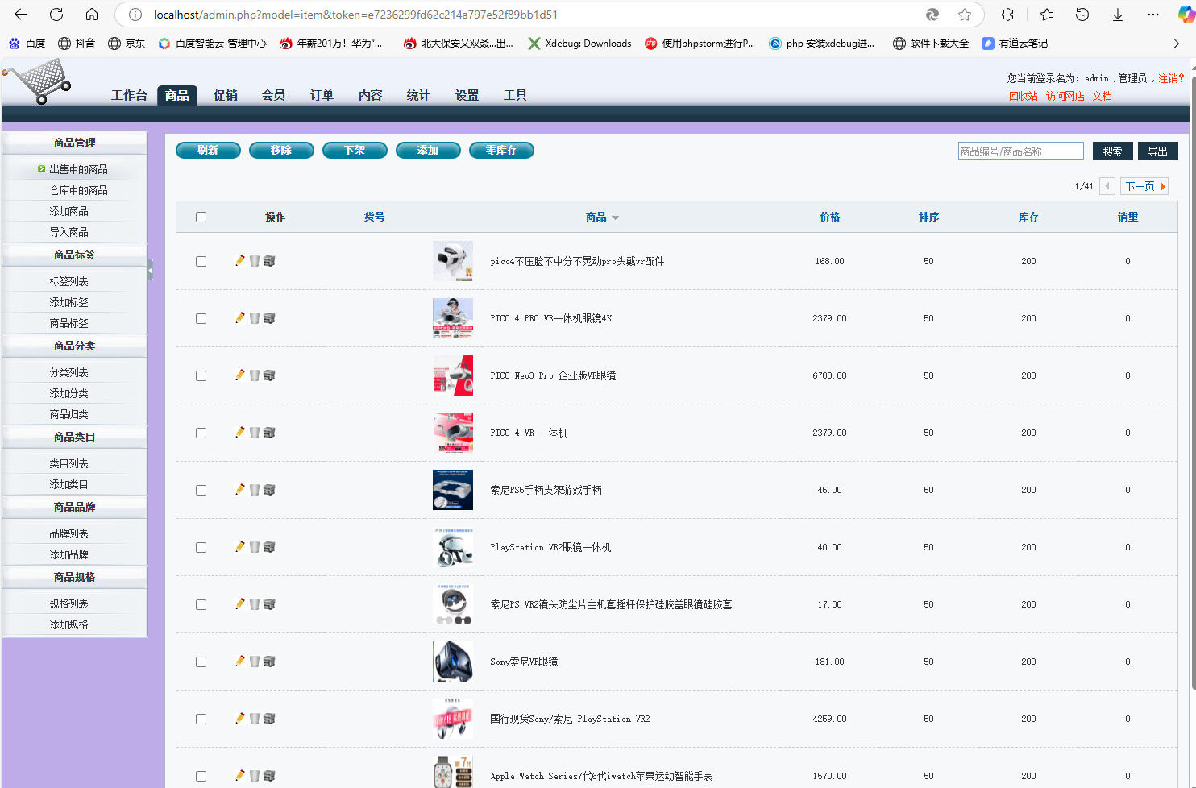The height and width of the screenshot is (788, 1196).
Task: Open 品牌列表 in sidebar
Action: [69, 533]
